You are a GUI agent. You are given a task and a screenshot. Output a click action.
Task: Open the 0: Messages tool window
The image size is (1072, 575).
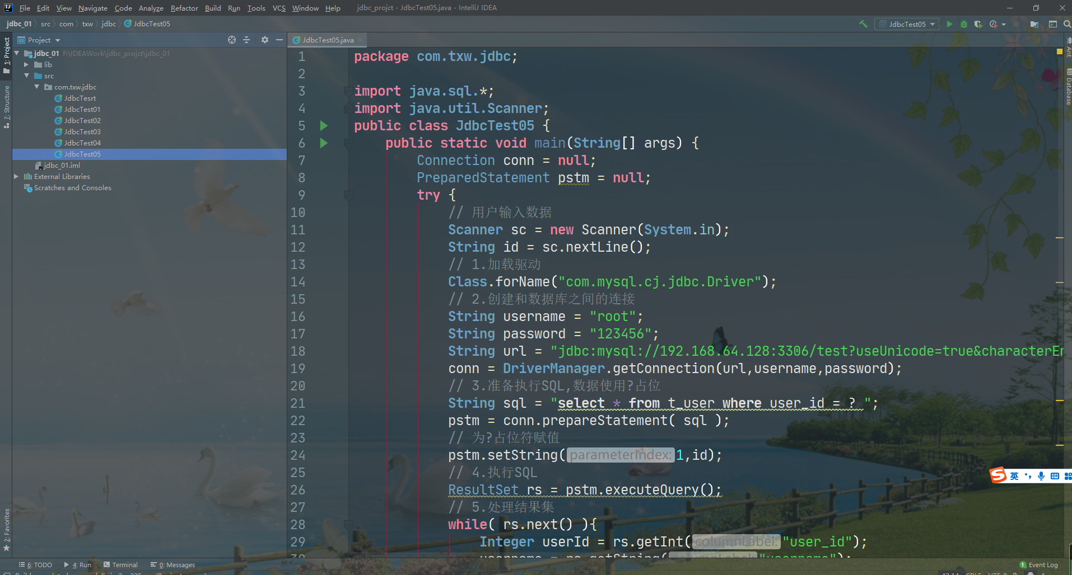pyautogui.click(x=173, y=565)
